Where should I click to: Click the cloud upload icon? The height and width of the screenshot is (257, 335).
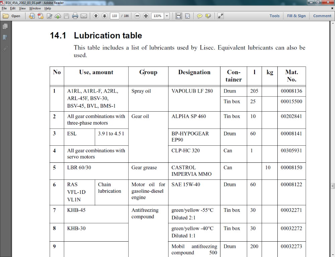58,16
